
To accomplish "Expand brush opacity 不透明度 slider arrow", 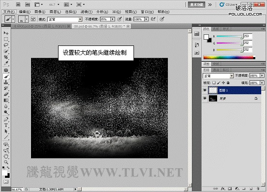I will point(113,19).
